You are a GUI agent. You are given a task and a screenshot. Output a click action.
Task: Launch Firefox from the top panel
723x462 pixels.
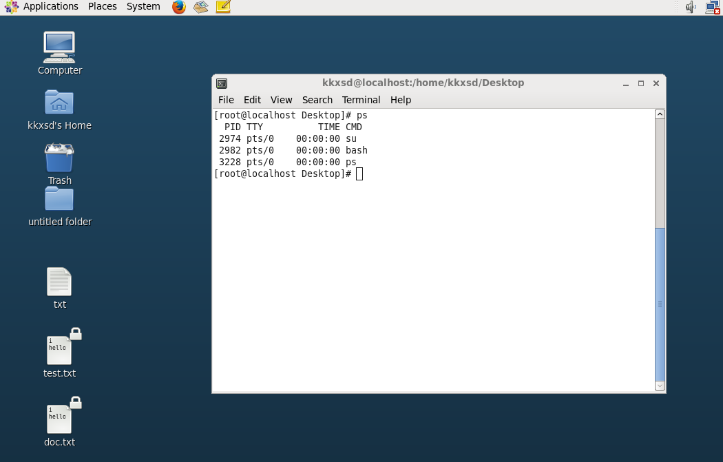point(179,7)
